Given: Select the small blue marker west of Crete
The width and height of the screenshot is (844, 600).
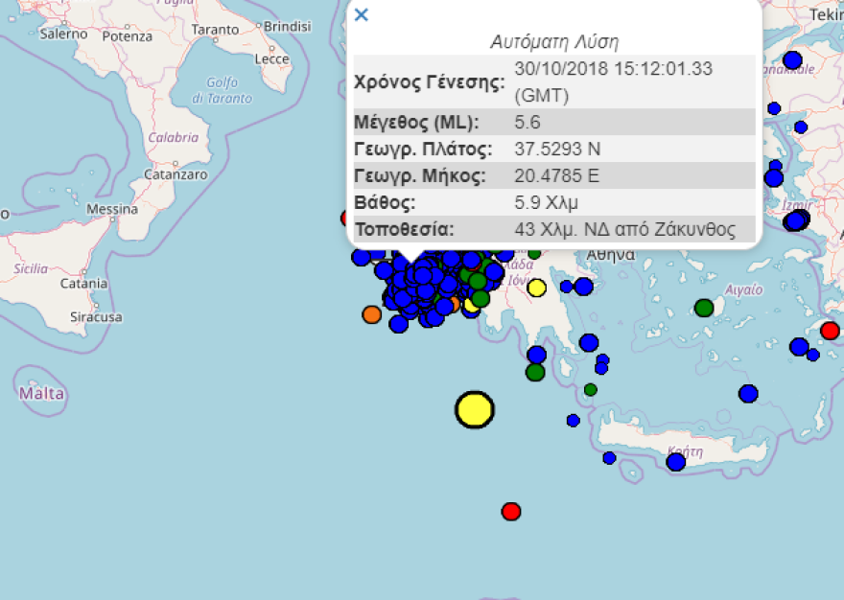Looking at the screenshot, I should [573, 420].
